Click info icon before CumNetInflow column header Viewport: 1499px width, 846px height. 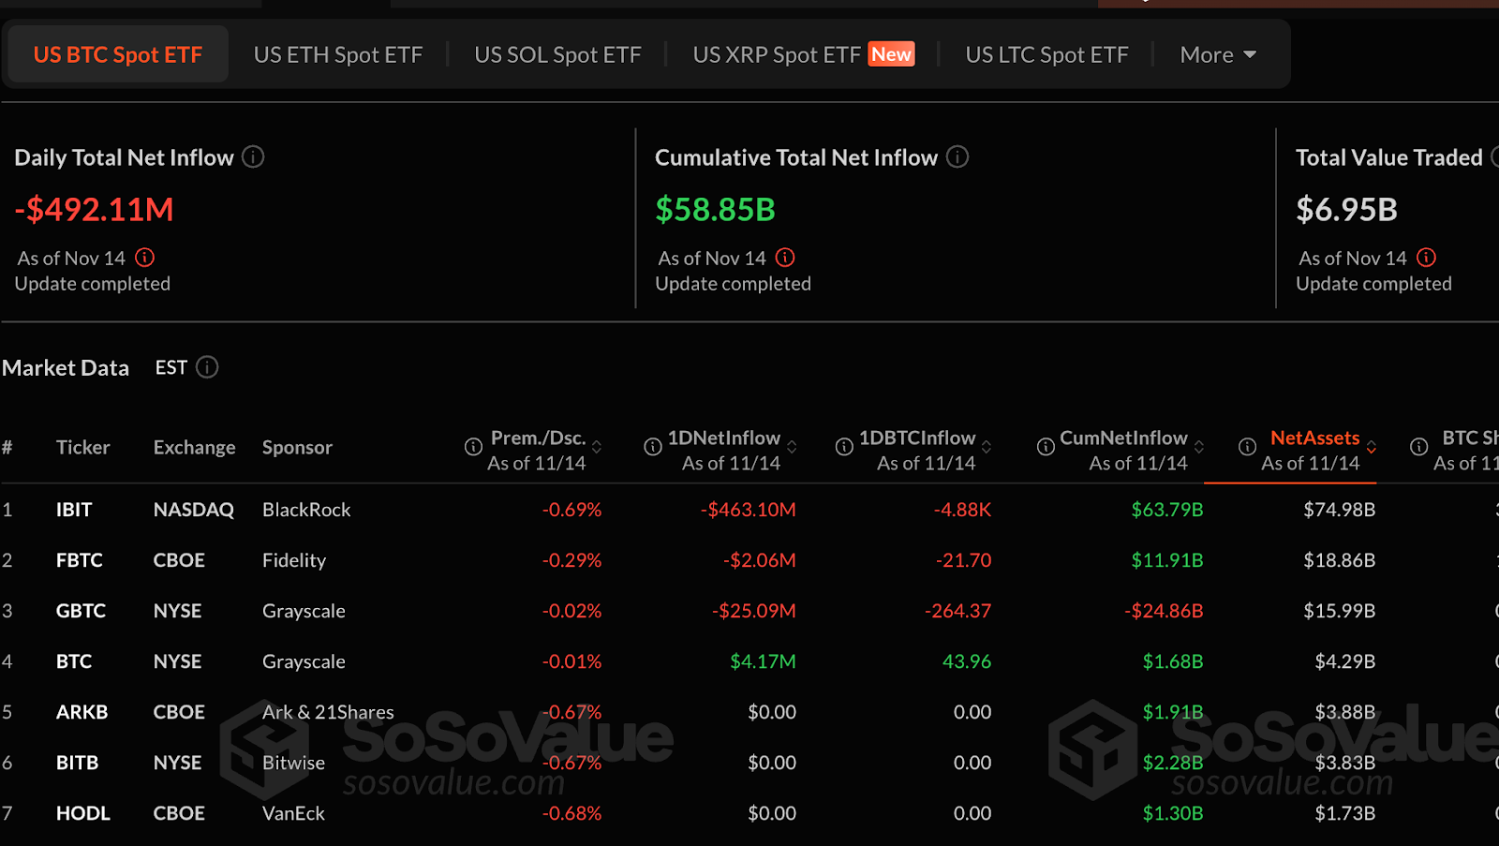[x=1046, y=447]
